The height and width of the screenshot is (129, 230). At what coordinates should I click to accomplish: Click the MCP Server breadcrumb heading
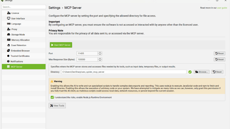coord(73,8)
